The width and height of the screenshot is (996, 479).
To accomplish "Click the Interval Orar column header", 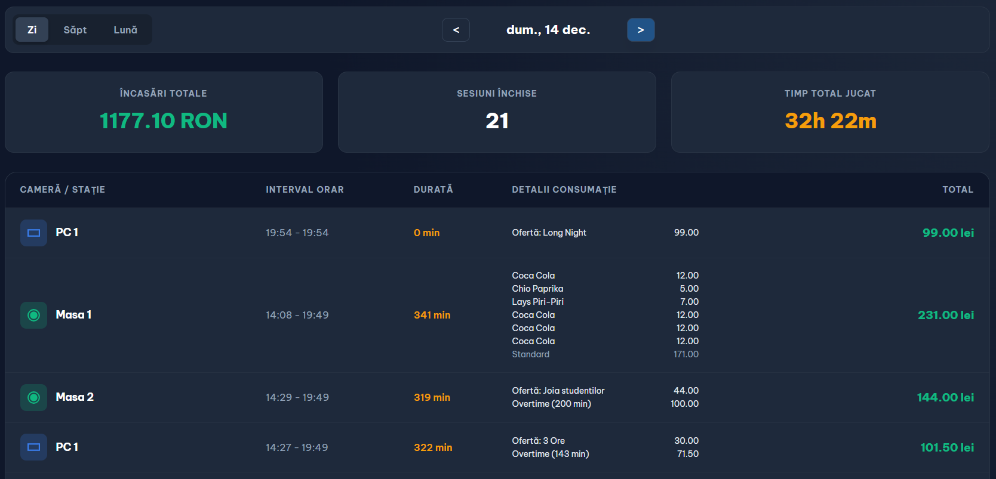I will point(305,190).
